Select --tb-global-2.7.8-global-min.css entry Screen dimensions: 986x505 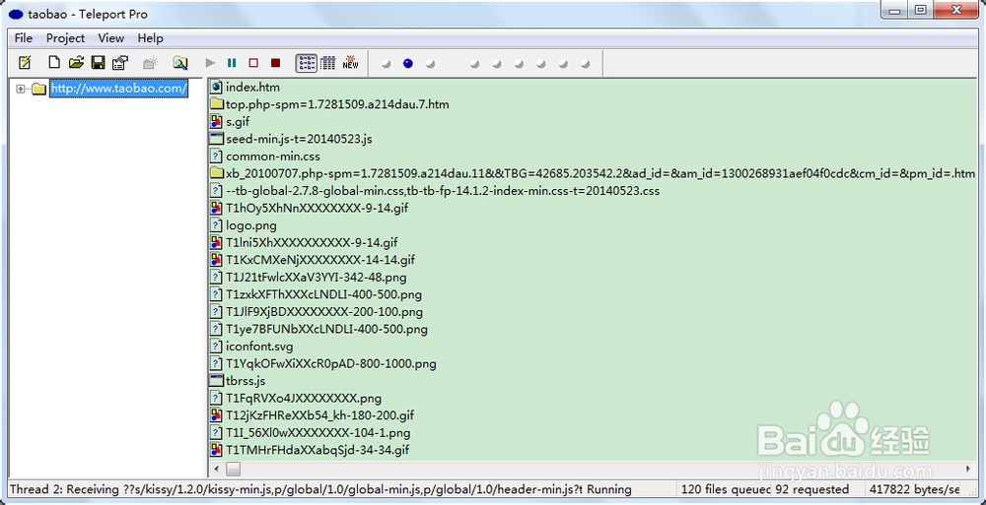click(443, 190)
